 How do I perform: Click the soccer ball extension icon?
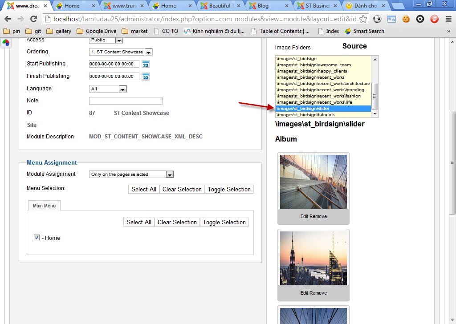377,20
